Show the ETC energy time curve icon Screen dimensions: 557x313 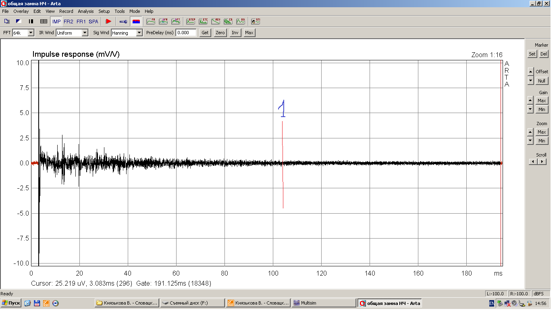pyautogui.click(x=204, y=21)
